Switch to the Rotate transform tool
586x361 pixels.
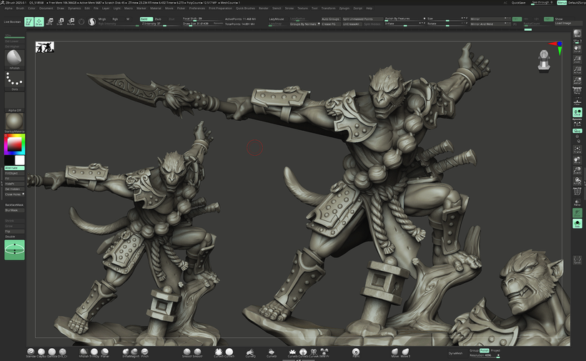click(71, 21)
